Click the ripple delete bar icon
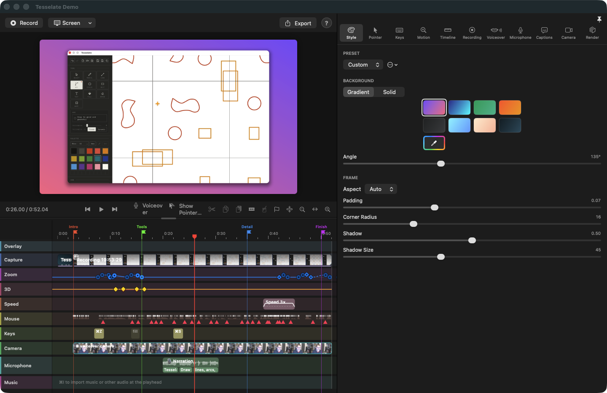Viewport: 607px width, 393px height. pos(252,209)
